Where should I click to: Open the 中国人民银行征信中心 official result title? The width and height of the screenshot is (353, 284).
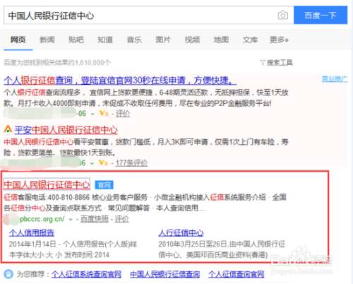pyautogui.click(x=47, y=184)
